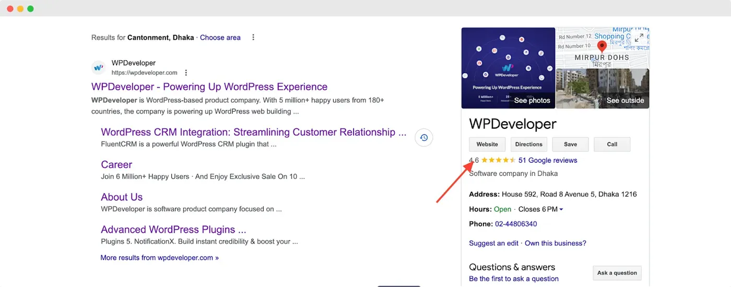Click the Choose area link

[x=220, y=38]
